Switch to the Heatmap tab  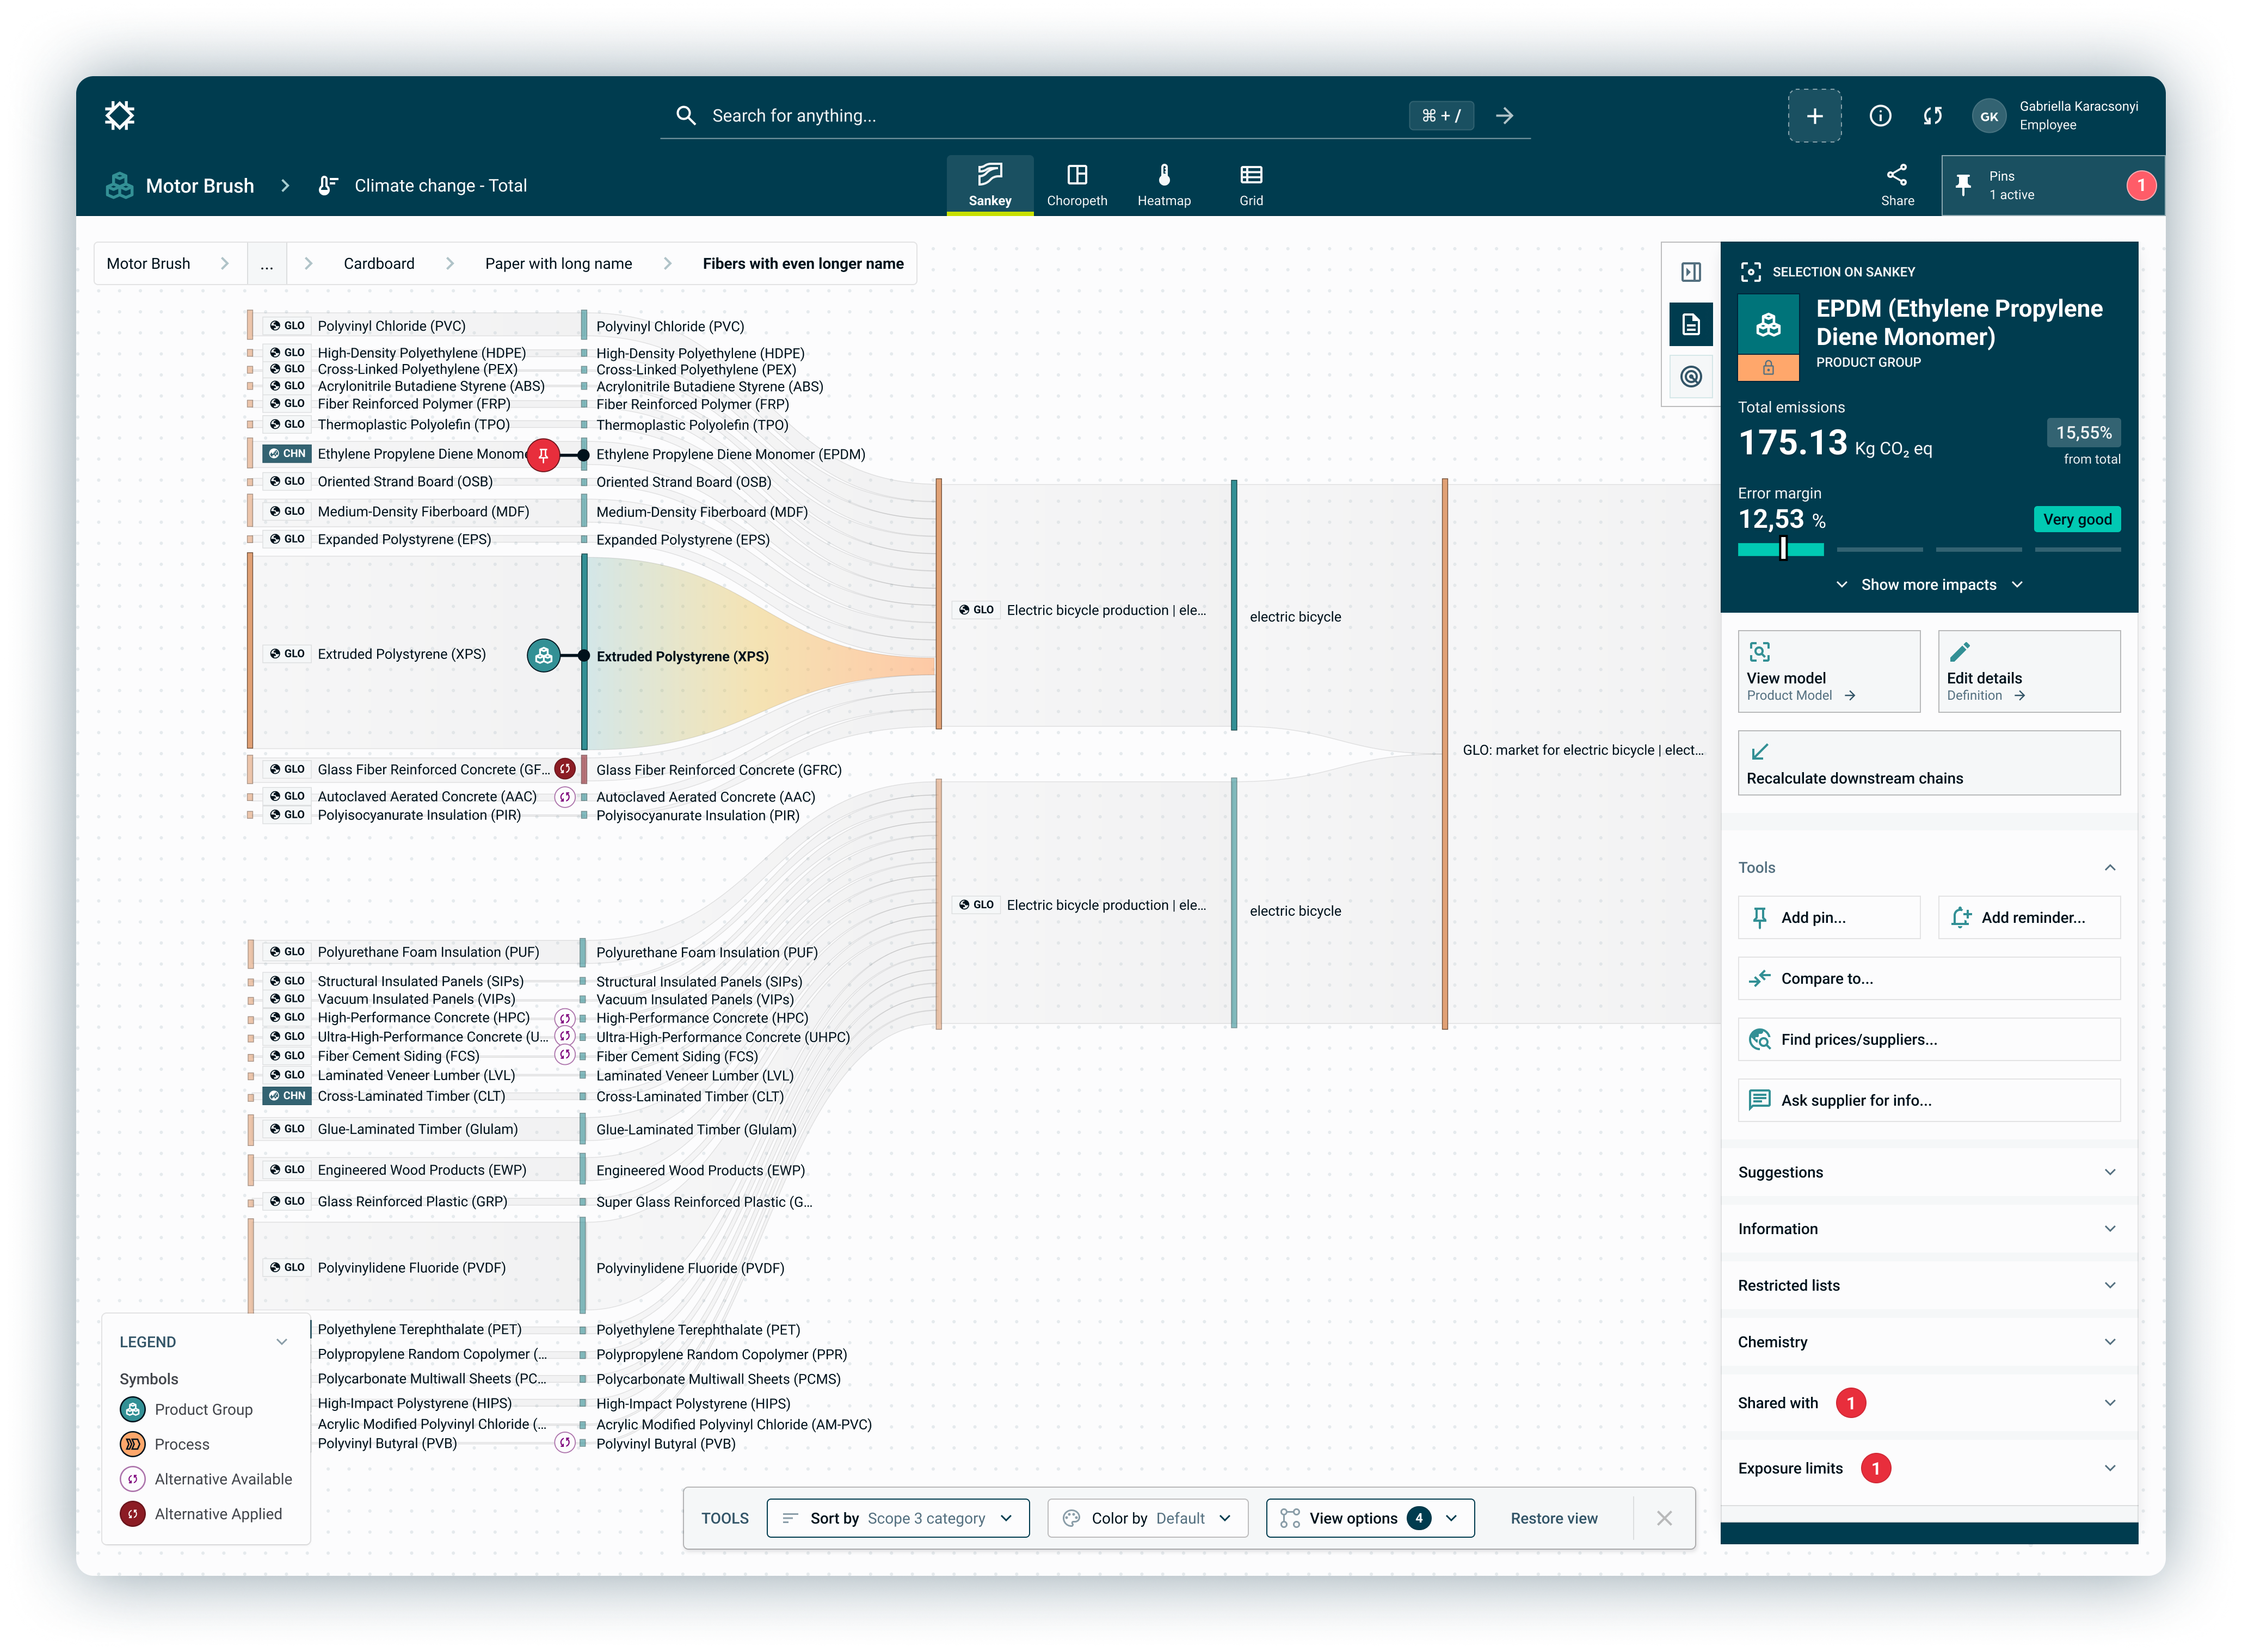click(1163, 185)
